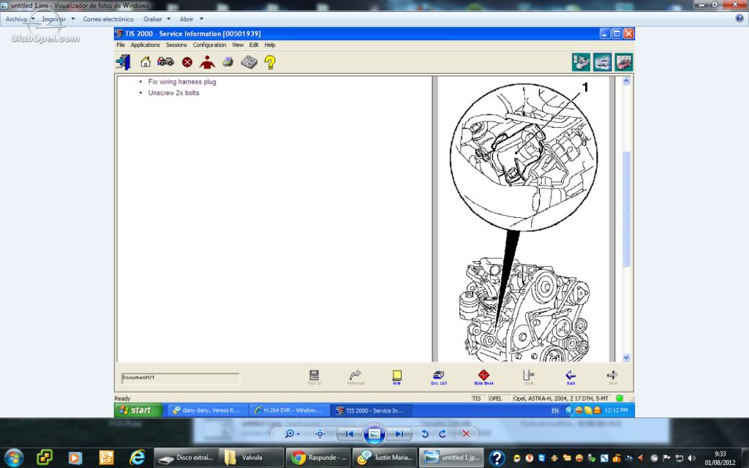Open the Archivo dropdown in photo viewer
Viewport: 749px width, 468px height.
[20, 19]
